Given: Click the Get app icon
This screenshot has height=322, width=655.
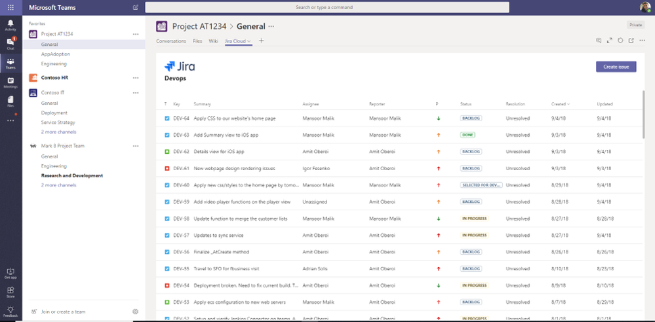Looking at the screenshot, I should 11,273.
